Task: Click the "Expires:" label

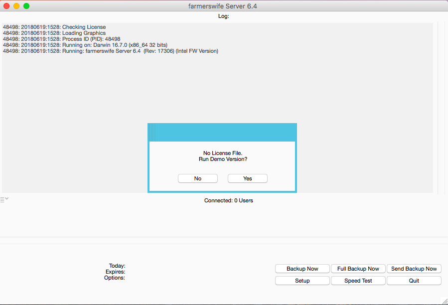Action: (116, 272)
